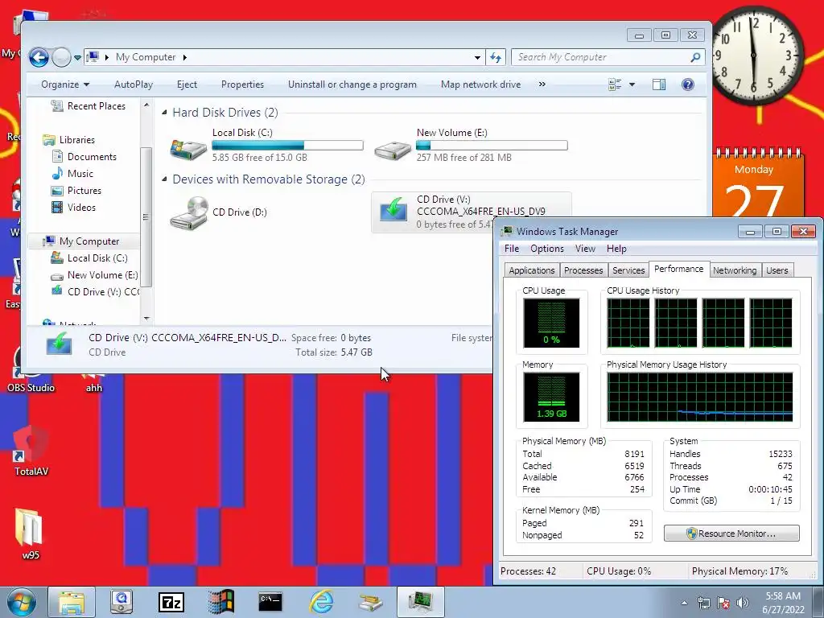Select Local Disk (C:) in navigation tree
824x618 pixels.
coord(89,258)
